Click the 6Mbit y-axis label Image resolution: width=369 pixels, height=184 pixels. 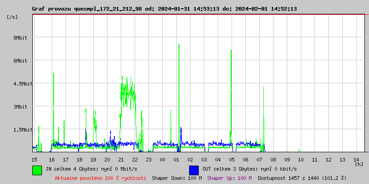(20, 61)
